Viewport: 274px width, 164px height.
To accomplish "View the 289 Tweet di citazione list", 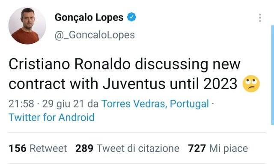I will [128, 148].
